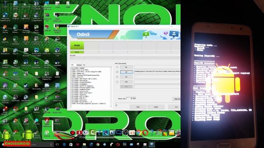Enable the BL checkbox in Odin
Image resolution: width=264 pixels, height=148 pixels.
pyautogui.click(x=117, y=67)
